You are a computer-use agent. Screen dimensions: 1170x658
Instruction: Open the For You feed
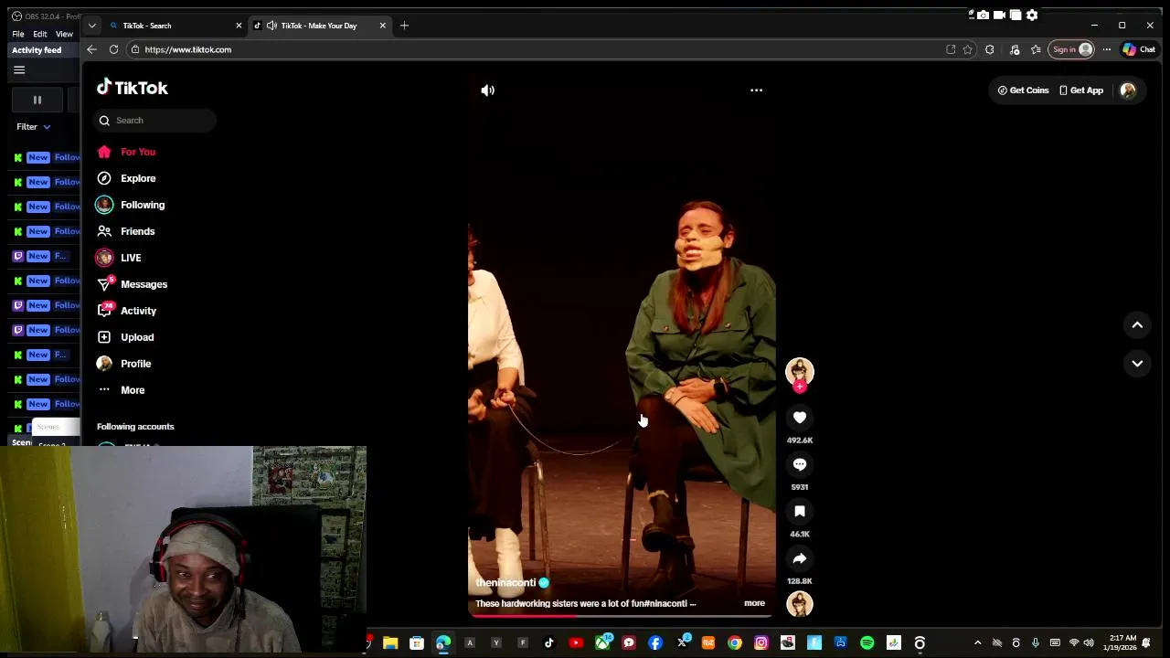[x=127, y=152]
